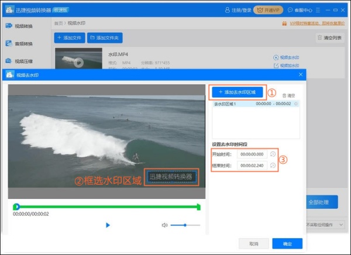Select the 视频压缩 sidebar icon
The width and height of the screenshot is (351, 255).
tap(9, 61)
